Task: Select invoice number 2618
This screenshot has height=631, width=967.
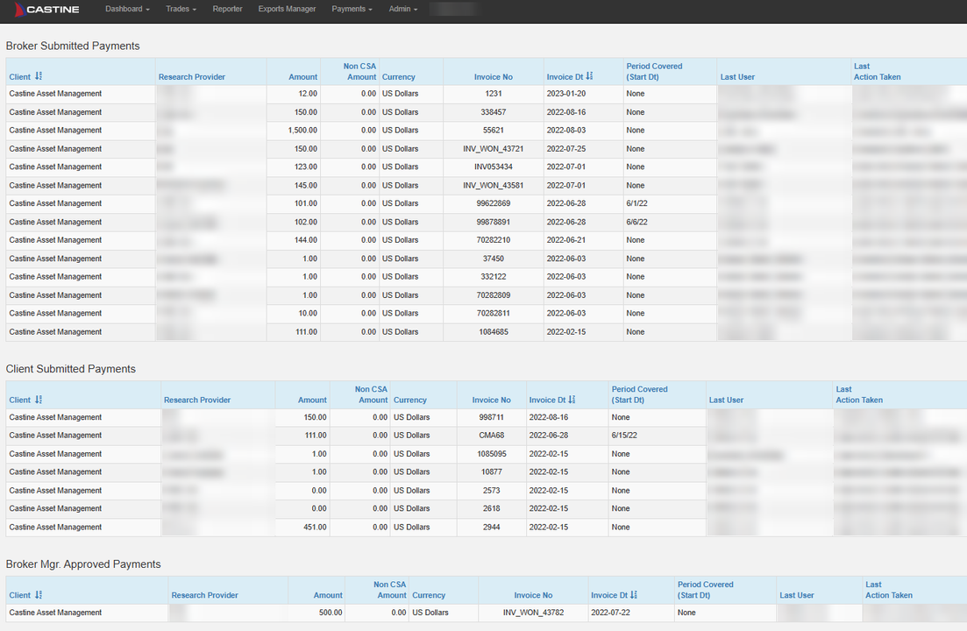Action: point(492,509)
